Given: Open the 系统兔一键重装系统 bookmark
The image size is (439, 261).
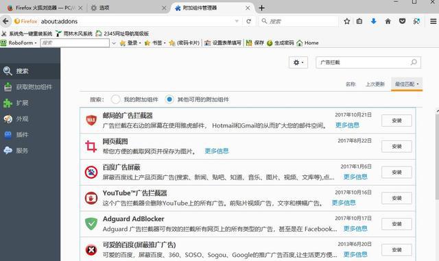Looking at the screenshot, I should [x=27, y=34].
